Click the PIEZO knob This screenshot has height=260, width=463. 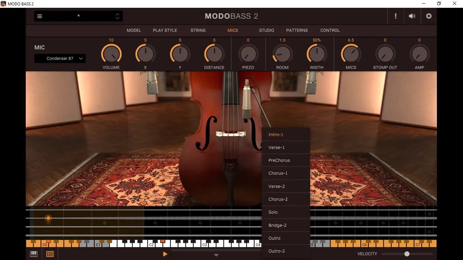(248, 54)
